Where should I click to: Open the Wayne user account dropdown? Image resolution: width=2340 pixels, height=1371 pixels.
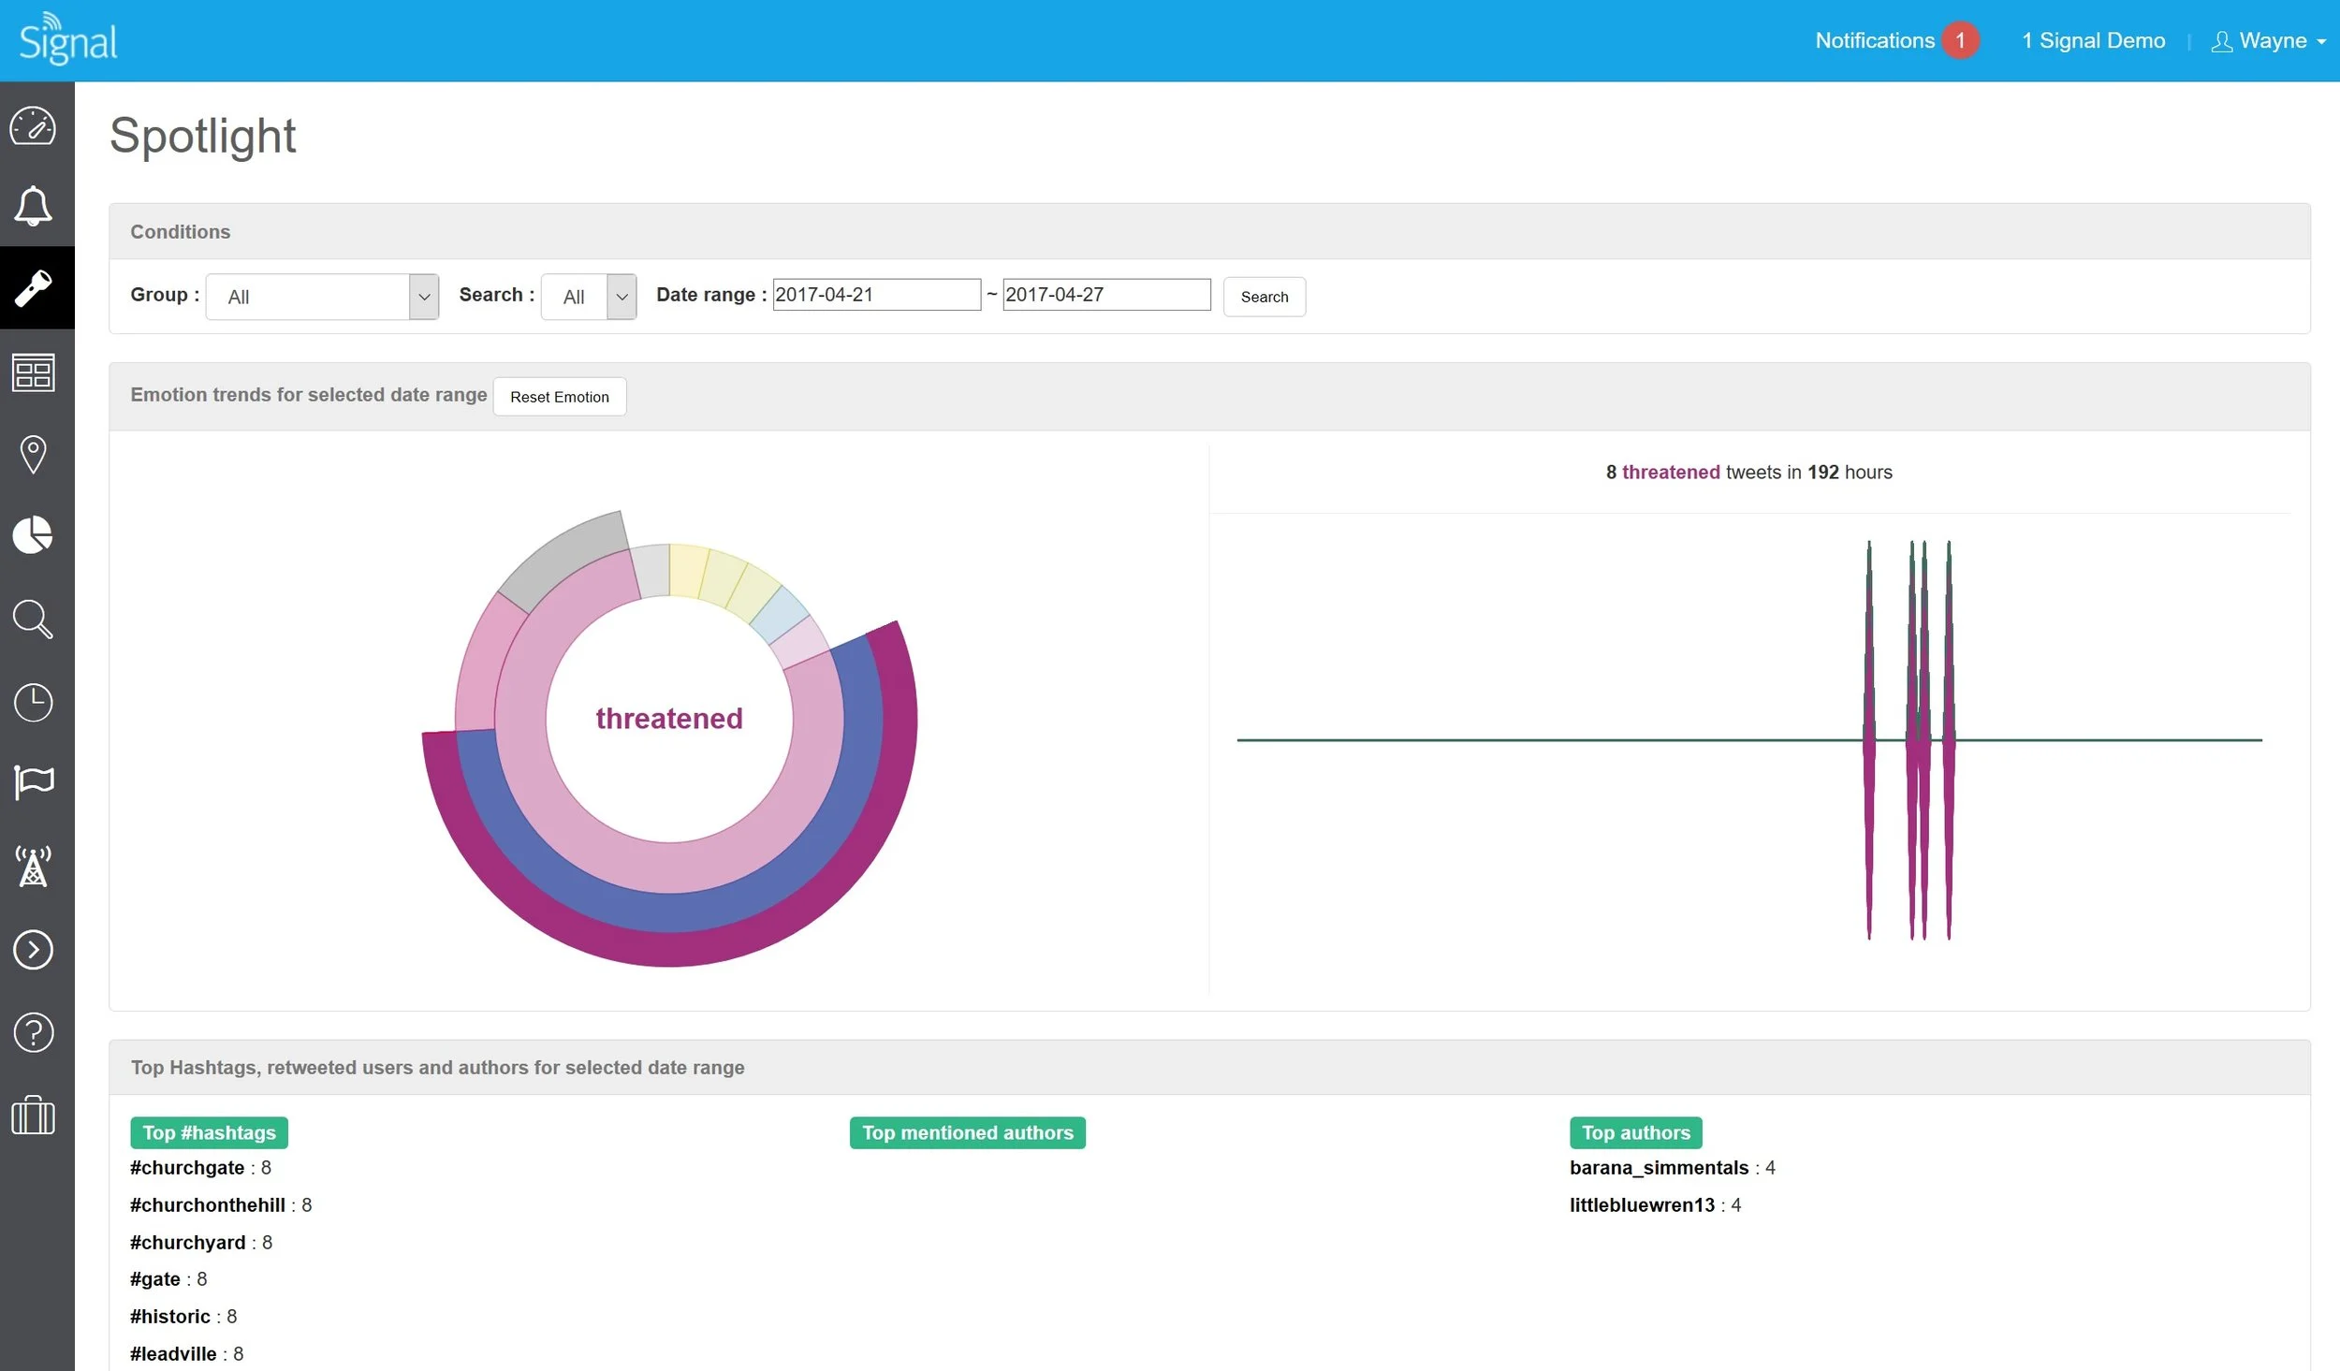pyautogui.click(x=2268, y=40)
